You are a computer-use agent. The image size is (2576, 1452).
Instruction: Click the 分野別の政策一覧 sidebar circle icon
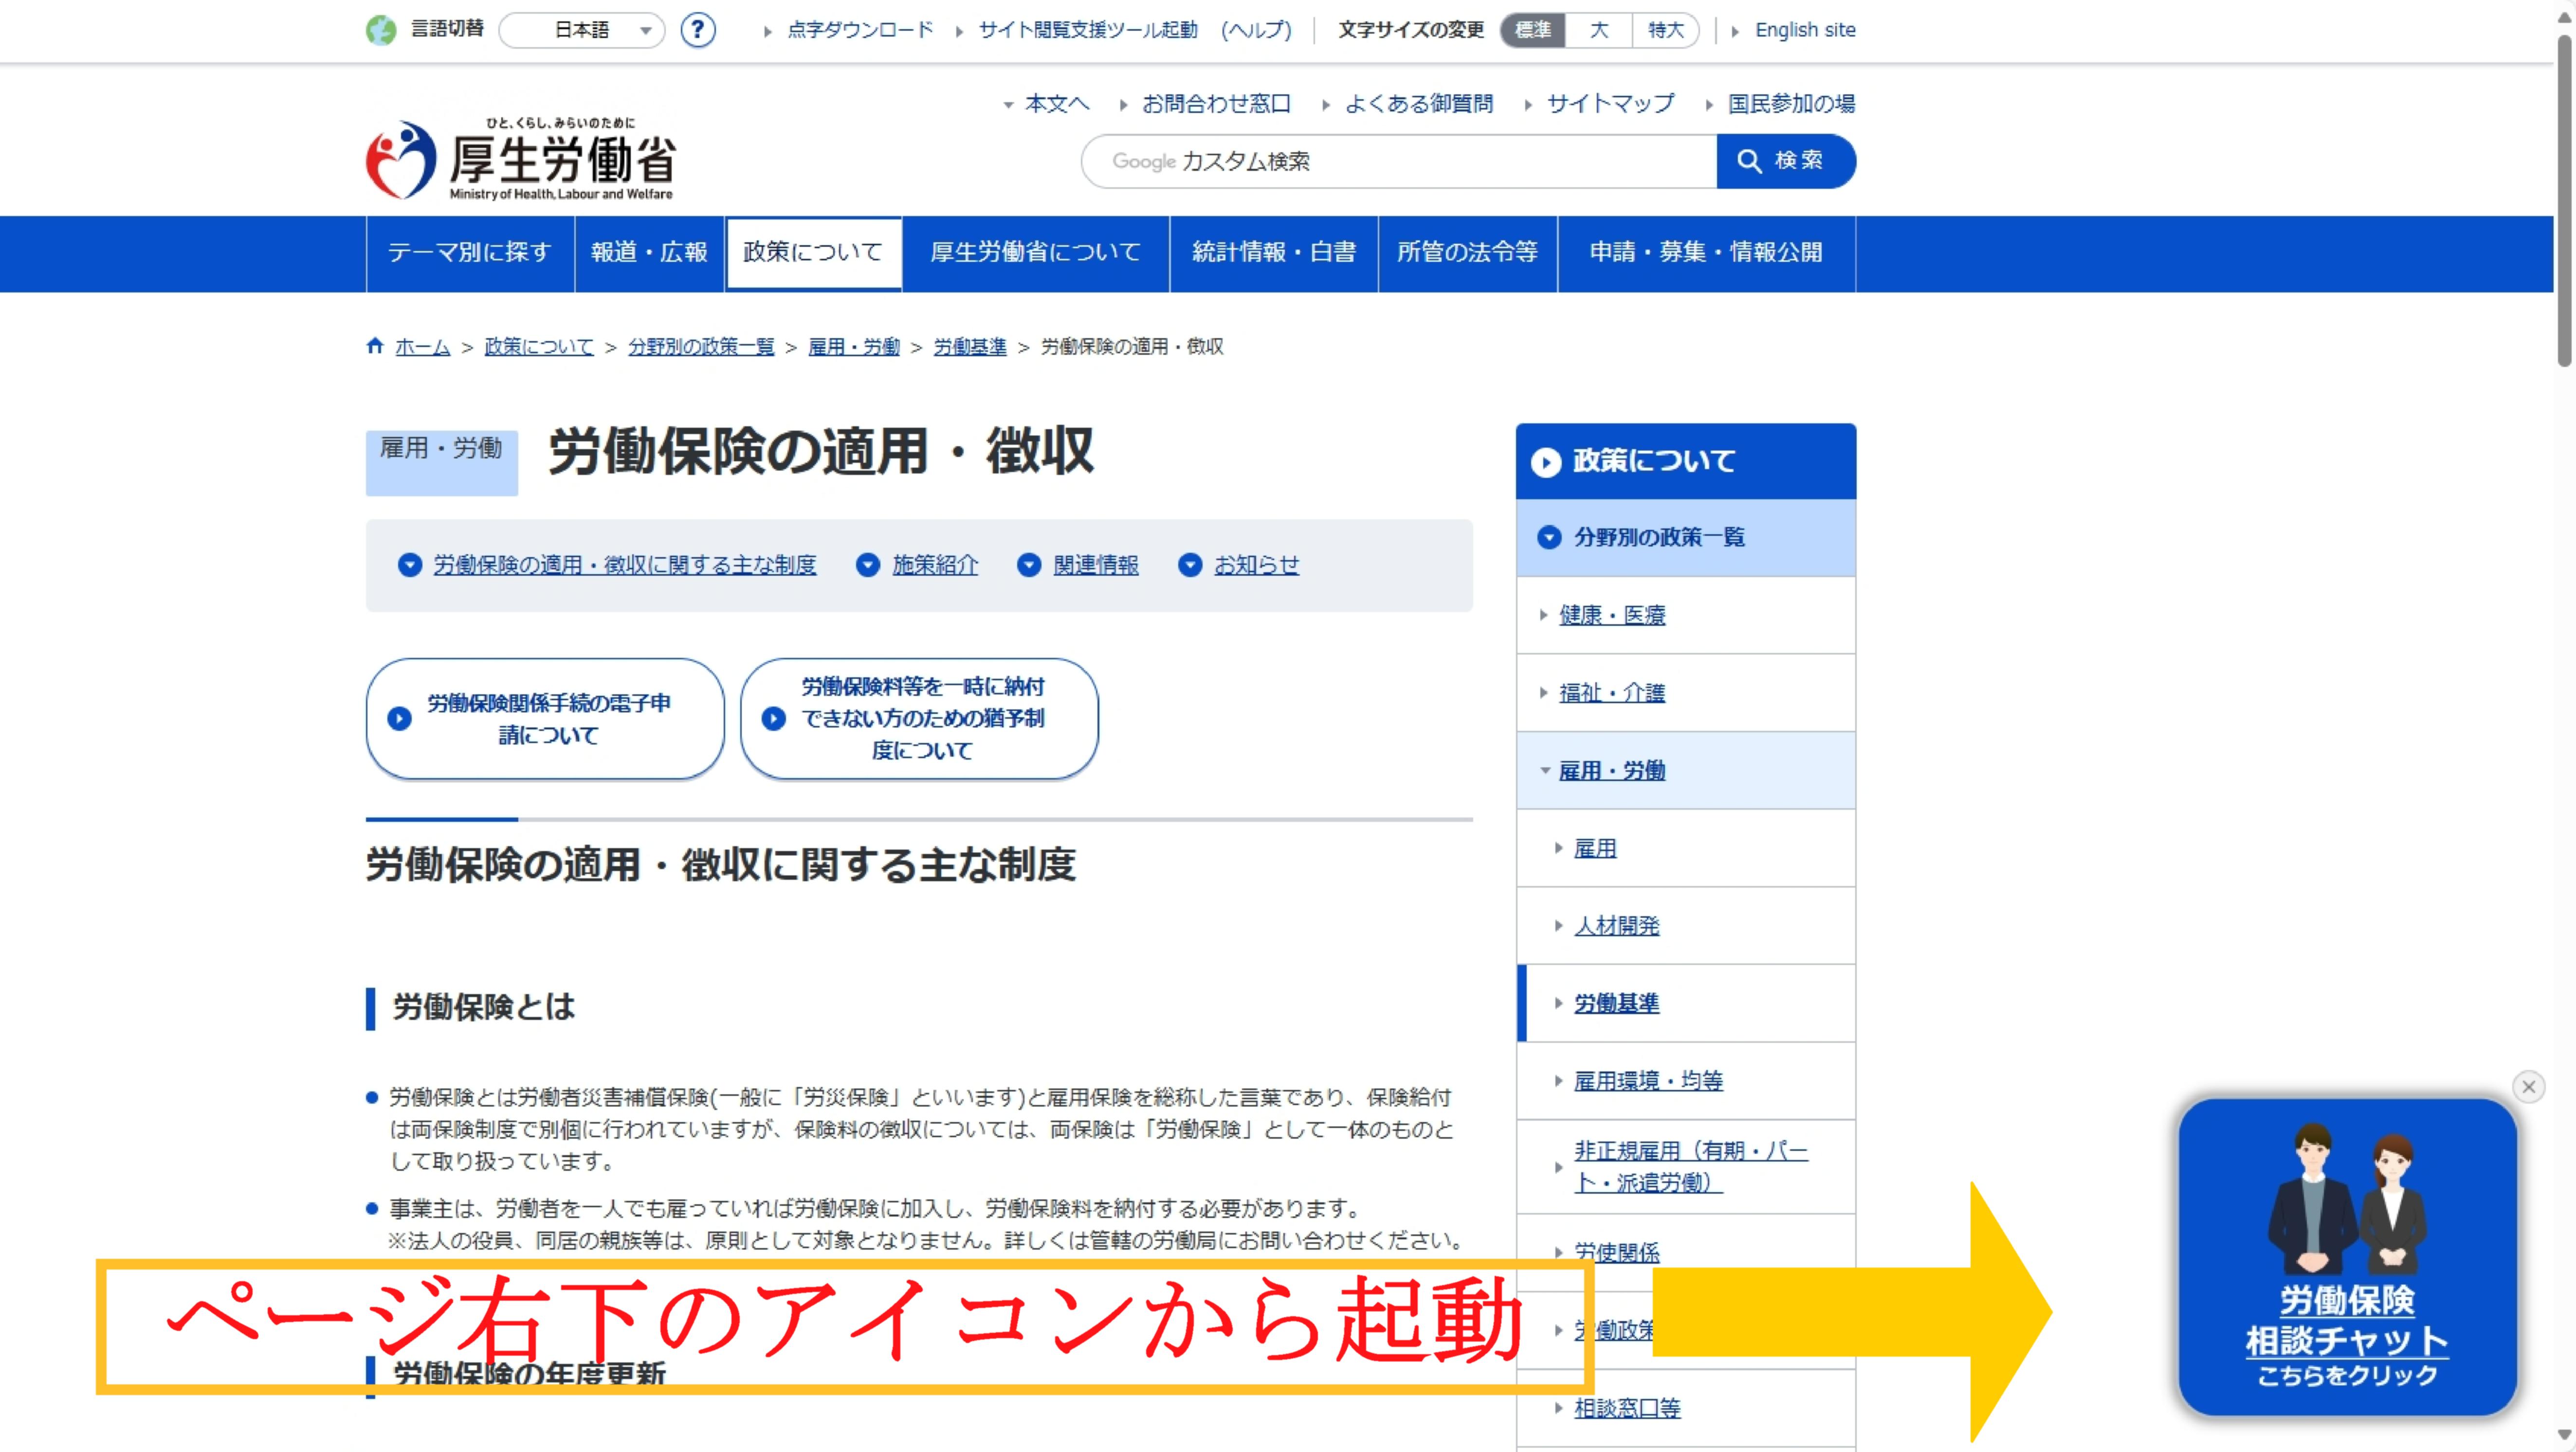click(x=1549, y=538)
